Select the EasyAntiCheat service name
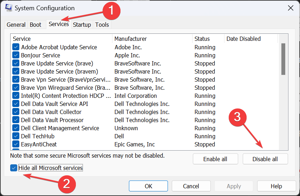The image size is (300, 196). click(39, 144)
